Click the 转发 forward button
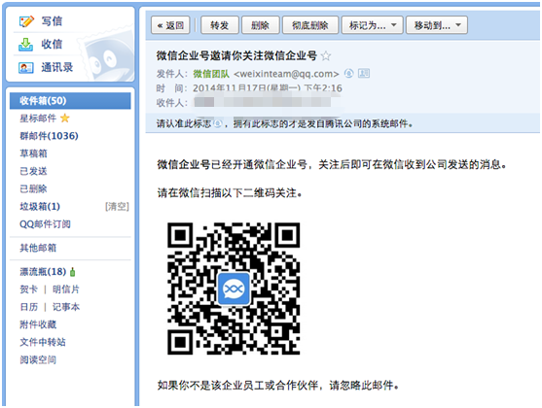Screen dimensions: 542x408 [220, 25]
